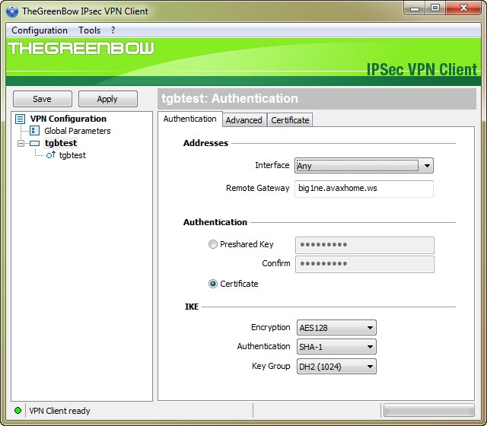This screenshot has width=487, height=426.
Task: Open the Key Group dropdown showing DH2 (1024)
Action: [x=336, y=367]
